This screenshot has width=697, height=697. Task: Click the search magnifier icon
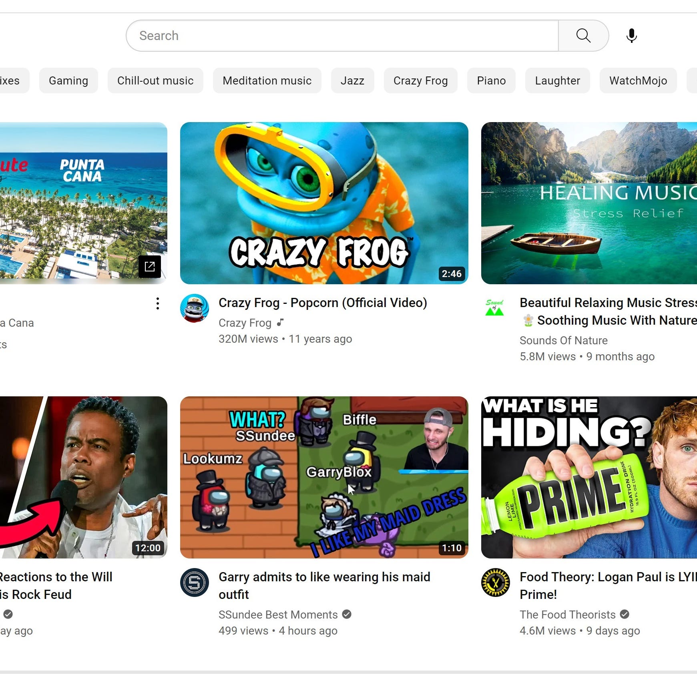583,35
